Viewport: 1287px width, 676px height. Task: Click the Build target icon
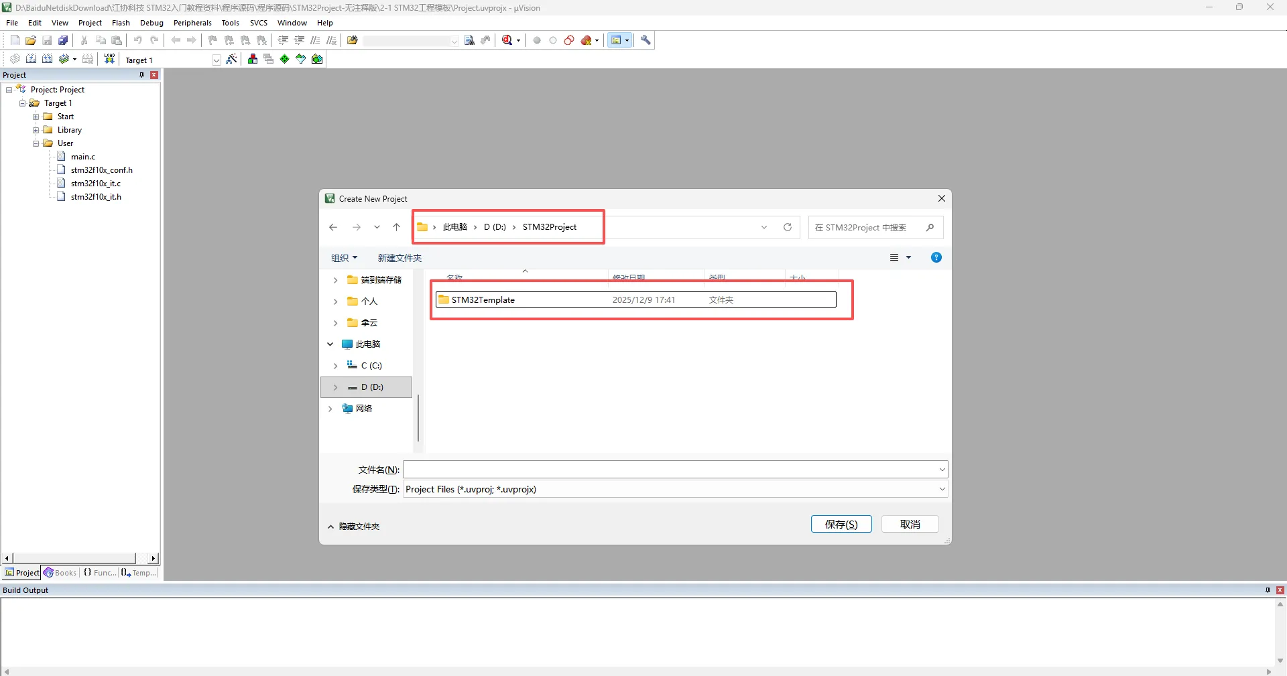31,59
